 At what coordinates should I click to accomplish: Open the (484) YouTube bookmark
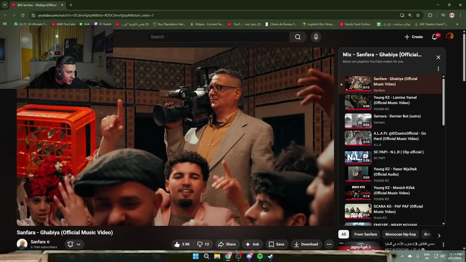(x=63, y=24)
